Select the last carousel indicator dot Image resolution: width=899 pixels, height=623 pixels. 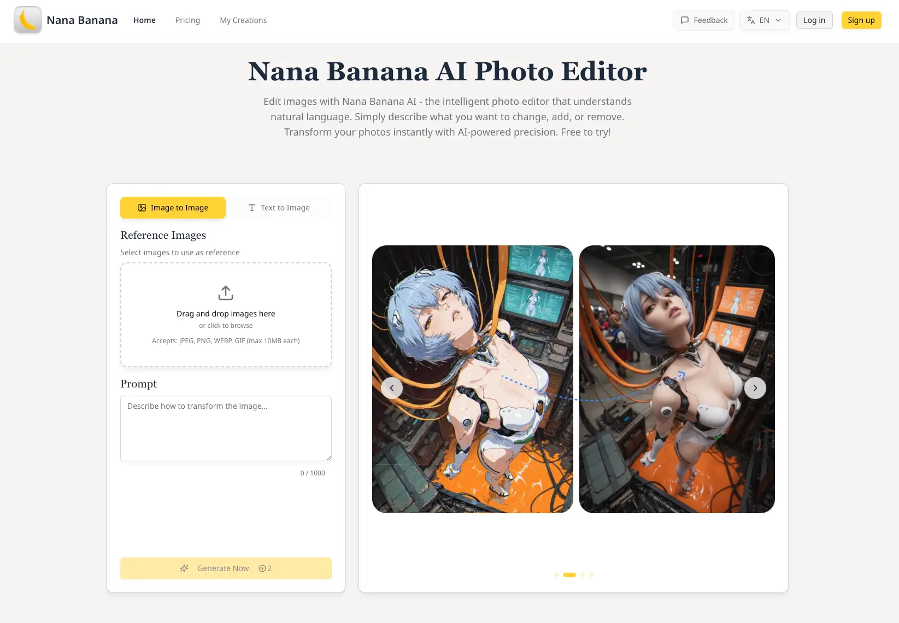(x=591, y=574)
